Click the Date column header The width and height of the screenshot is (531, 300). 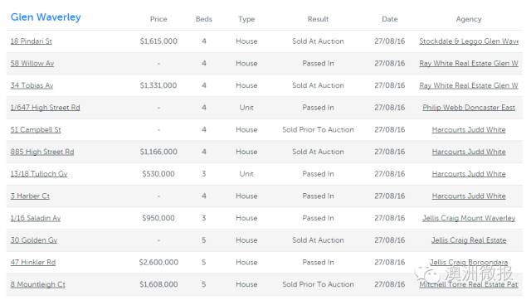pyautogui.click(x=390, y=19)
